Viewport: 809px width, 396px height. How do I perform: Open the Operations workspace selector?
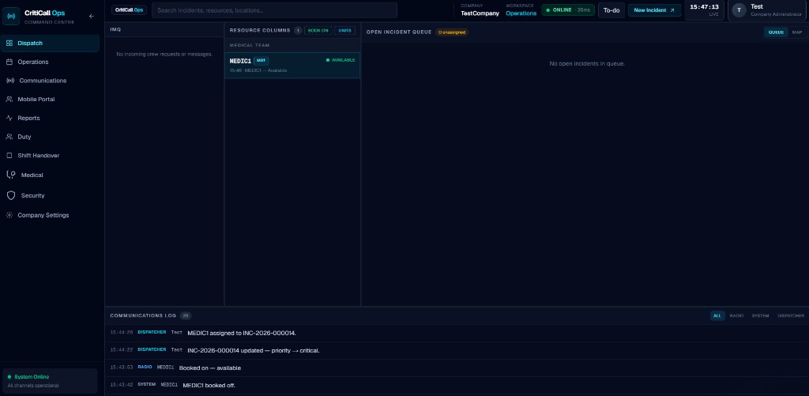pos(521,13)
